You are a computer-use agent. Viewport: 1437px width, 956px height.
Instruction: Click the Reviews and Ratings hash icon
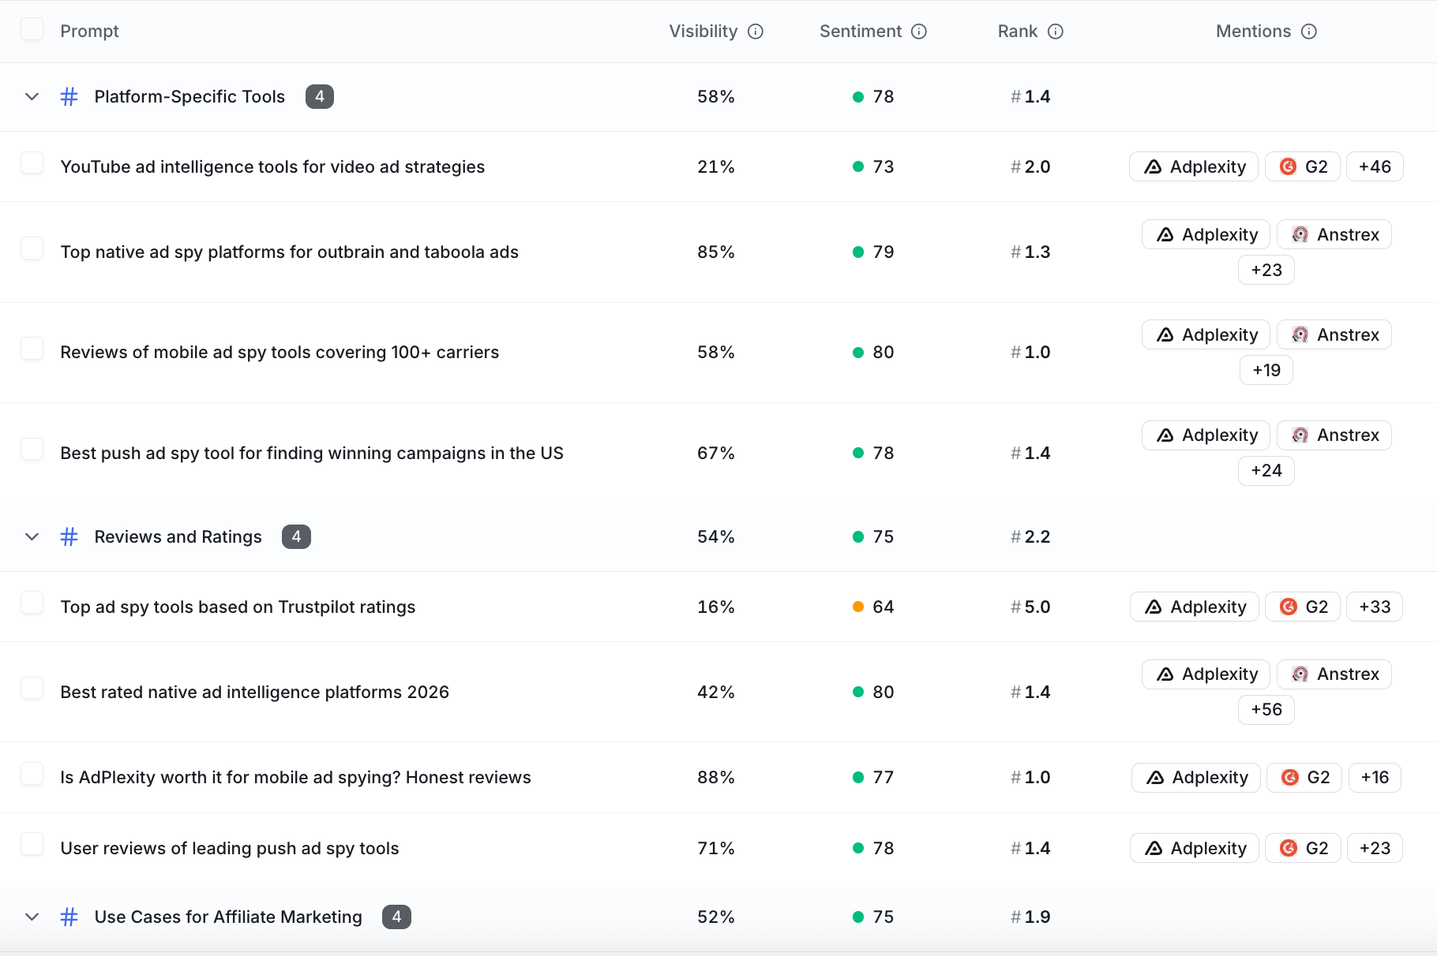pyautogui.click(x=69, y=536)
